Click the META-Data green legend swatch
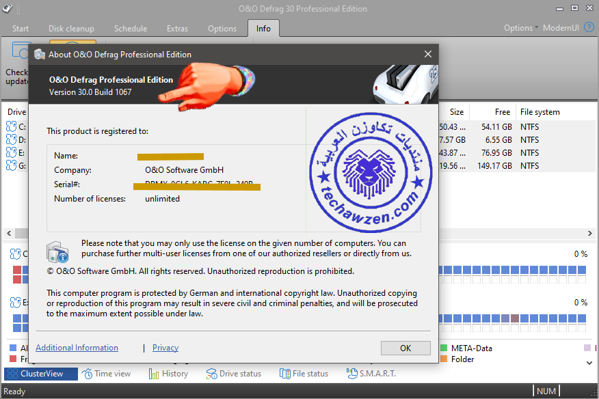Screen dimensions: 599x399 click(x=444, y=348)
